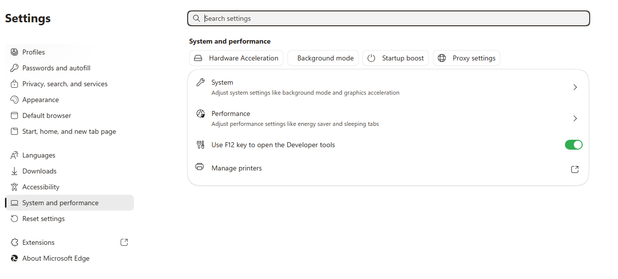Open About Microsoft Edge
Image resolution: width=618 pixels, height=279 pixels.
(69, 258)
